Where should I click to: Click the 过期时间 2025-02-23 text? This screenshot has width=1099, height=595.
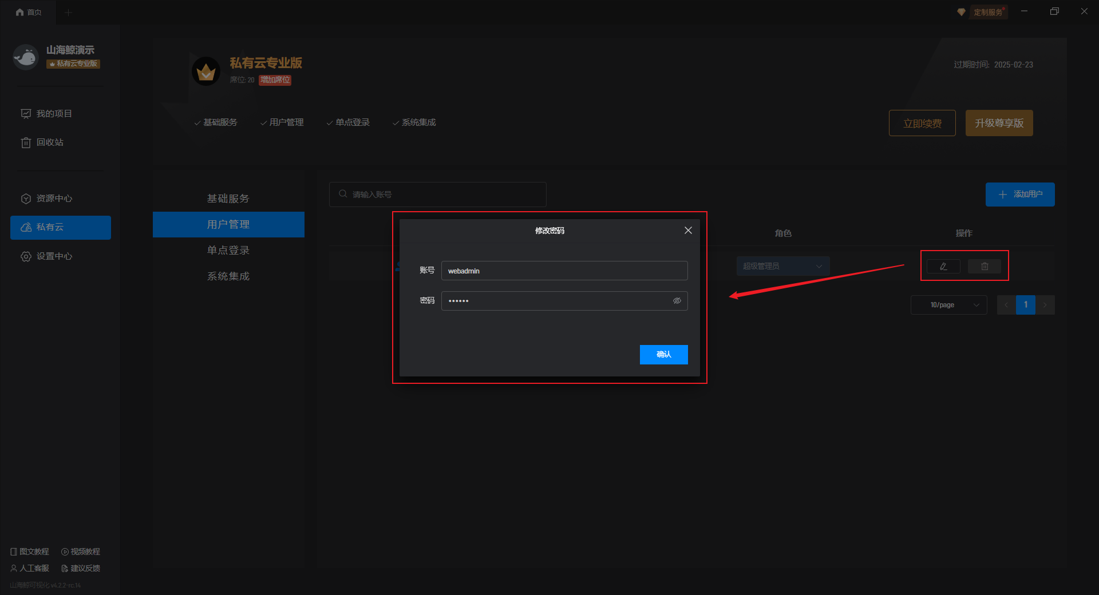coord(994,65)
